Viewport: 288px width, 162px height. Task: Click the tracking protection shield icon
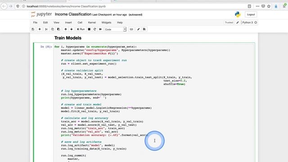[x=18, y=6]
